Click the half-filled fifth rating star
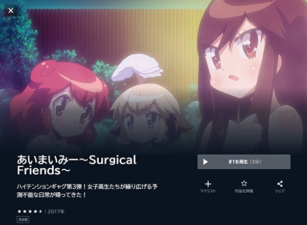The width and height of the screenshot is (307, 225). 40,211
